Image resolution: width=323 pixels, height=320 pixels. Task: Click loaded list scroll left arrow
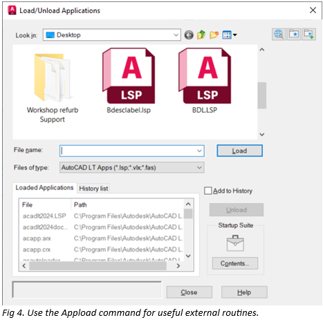point(24,266)
